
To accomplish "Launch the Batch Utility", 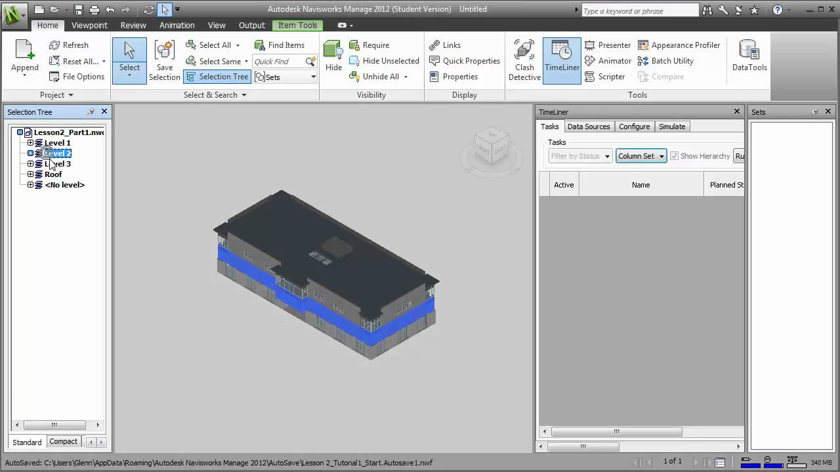I will click(x=665, y=61).
